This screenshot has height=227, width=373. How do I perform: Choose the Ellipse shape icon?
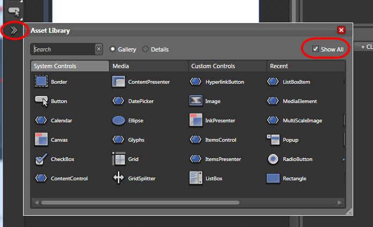click(x=119, y=120)
